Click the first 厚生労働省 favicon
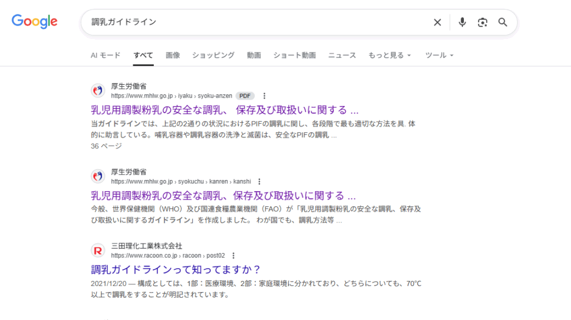 [x=98, y=91]
